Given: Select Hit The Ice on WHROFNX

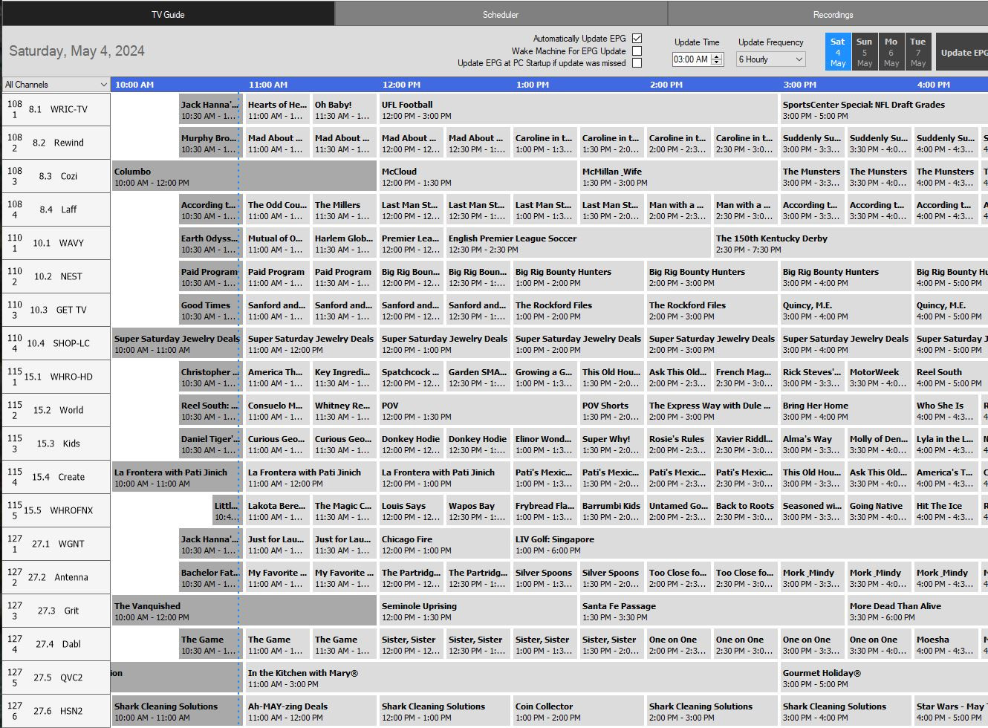Looking at the screenshot, I should [x=946, y=511].
